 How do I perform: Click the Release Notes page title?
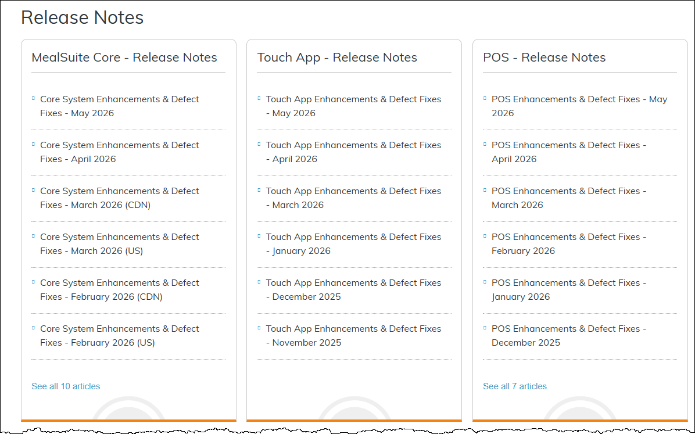[83, 17]
